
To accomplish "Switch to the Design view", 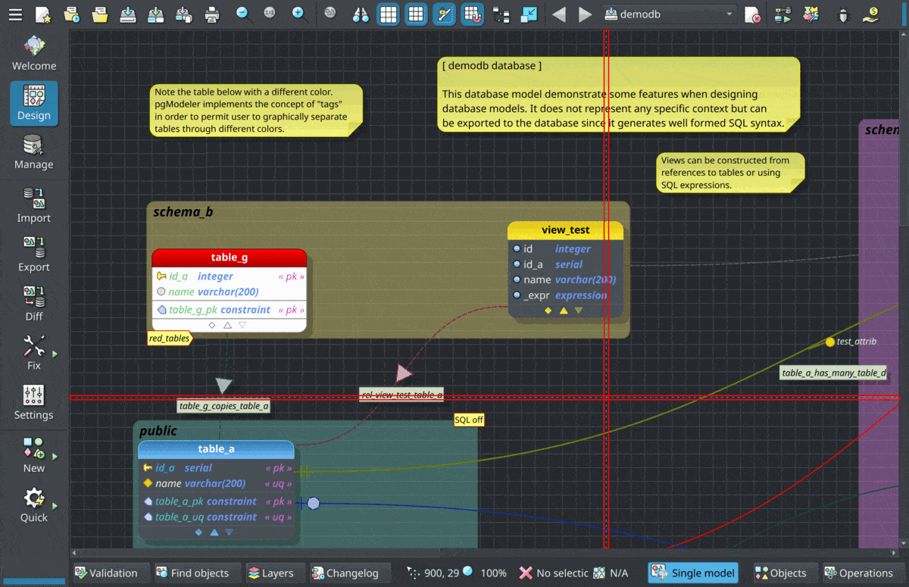I will click(x=34, y=103).
